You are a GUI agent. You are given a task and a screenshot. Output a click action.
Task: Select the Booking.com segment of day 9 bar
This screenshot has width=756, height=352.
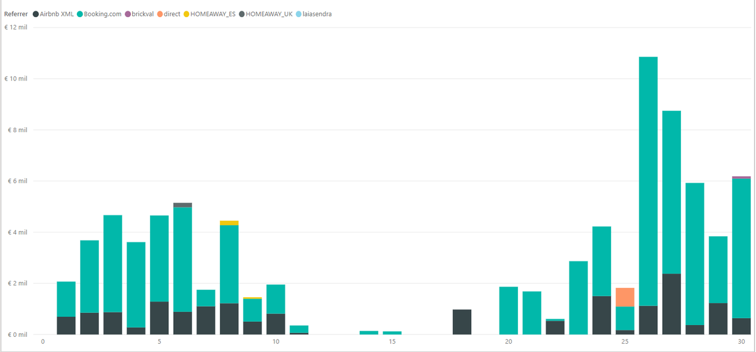[252, 310]
